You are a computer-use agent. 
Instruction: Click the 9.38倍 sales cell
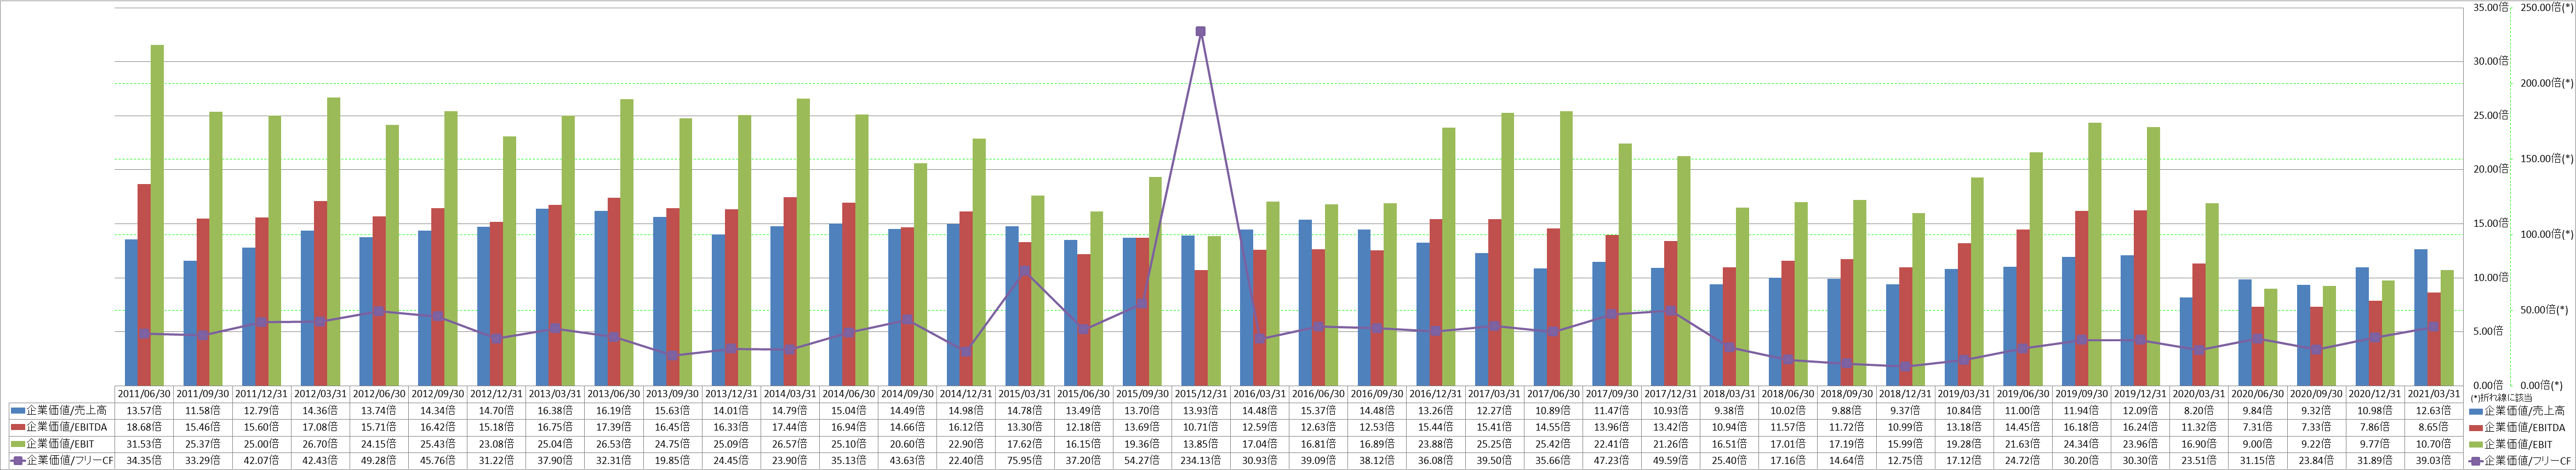tap(1729, 411)
